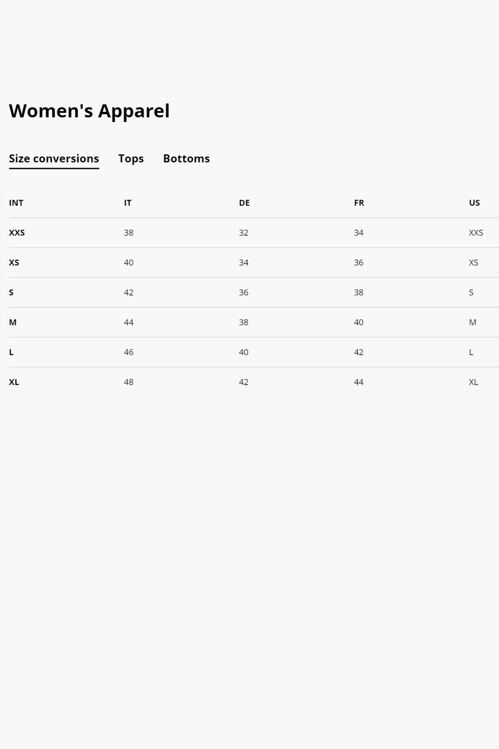This screenshot has height=749, width=499.
Task: Click the FR column header
Action: pos(359,203)
